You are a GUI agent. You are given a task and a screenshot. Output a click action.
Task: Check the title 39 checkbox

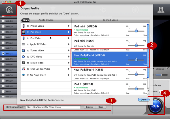click(x=3, y=81)
